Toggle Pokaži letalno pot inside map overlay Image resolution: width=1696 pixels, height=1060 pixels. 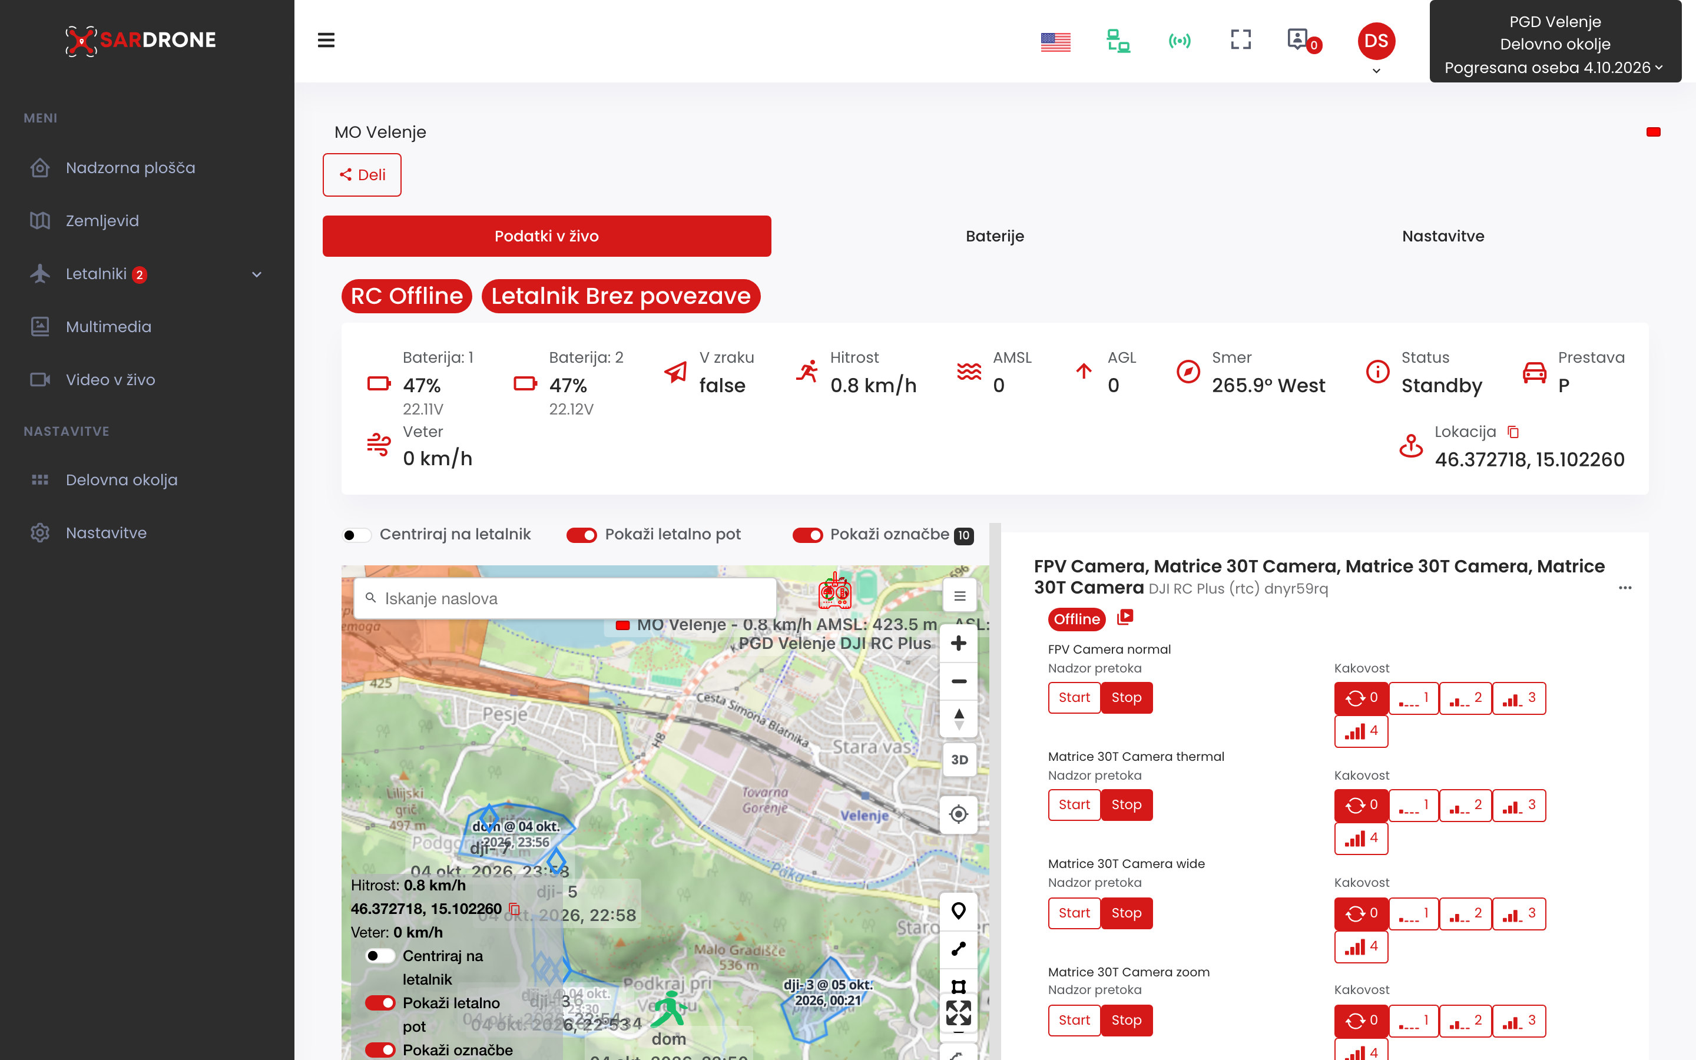380,1002
